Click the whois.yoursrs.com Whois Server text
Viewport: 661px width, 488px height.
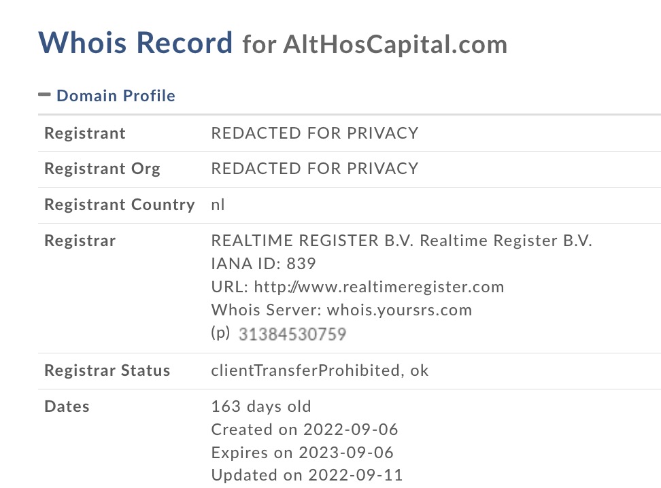[399, 310]
